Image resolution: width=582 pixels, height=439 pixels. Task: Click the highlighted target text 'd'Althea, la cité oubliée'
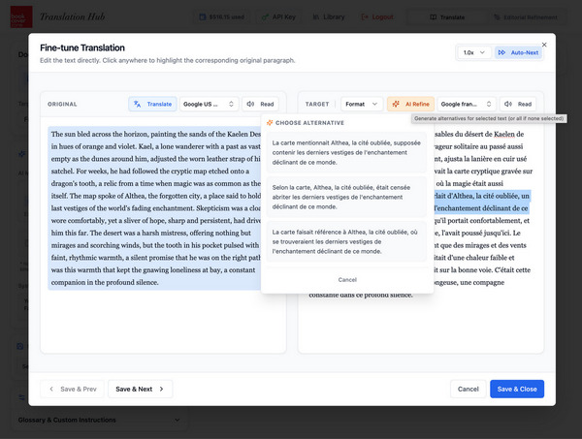[481, 196]
